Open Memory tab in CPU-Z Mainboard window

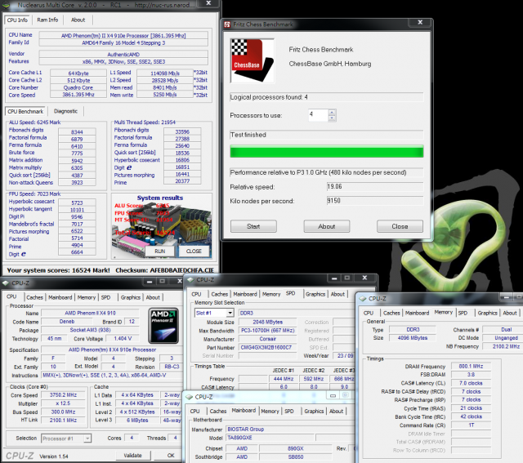click(x=270, y=412)
